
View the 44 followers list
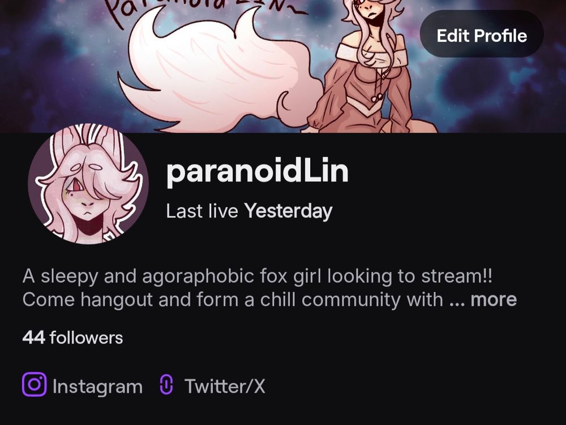[x=72, y=338]
